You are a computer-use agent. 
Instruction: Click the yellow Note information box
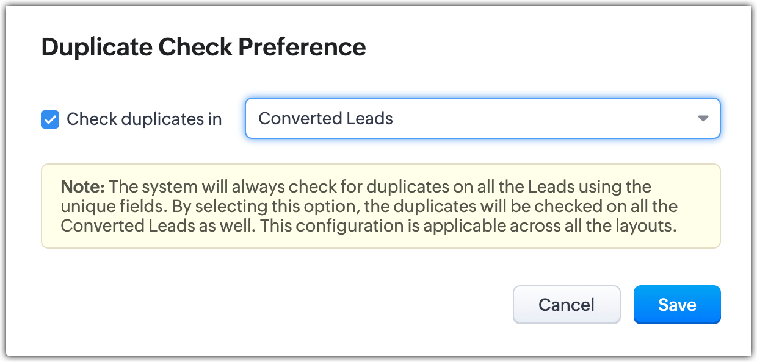click(x=380, y=206)
